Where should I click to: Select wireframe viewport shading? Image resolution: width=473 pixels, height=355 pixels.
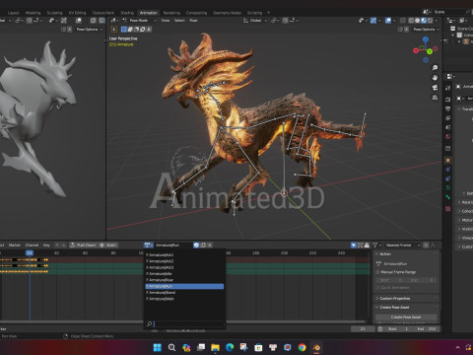pyautogui.click(x=411, y=21)
